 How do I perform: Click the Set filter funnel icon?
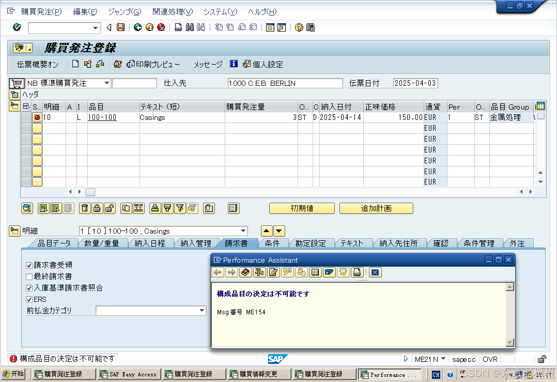[180, 208]
